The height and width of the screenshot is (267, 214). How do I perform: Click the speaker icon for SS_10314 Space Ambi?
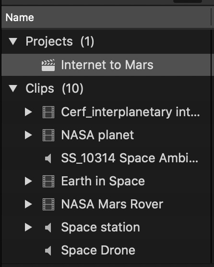tap(48, 158)
